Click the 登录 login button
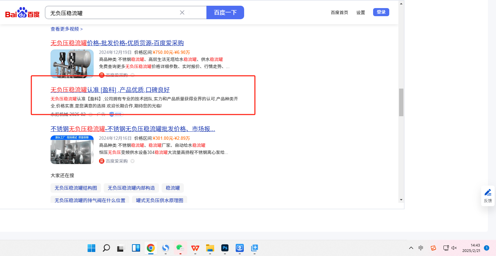This screenshot has height=256, width=496. point(381,12)
